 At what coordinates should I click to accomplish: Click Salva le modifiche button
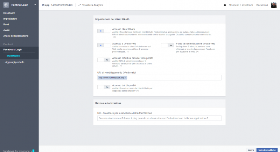point(267,150)
